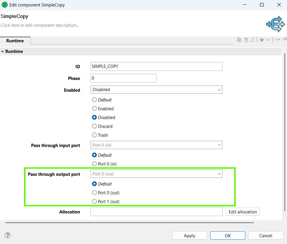Click the Edit allocation button
This screenshot has height=244, width=287.
tap(242, 212)
